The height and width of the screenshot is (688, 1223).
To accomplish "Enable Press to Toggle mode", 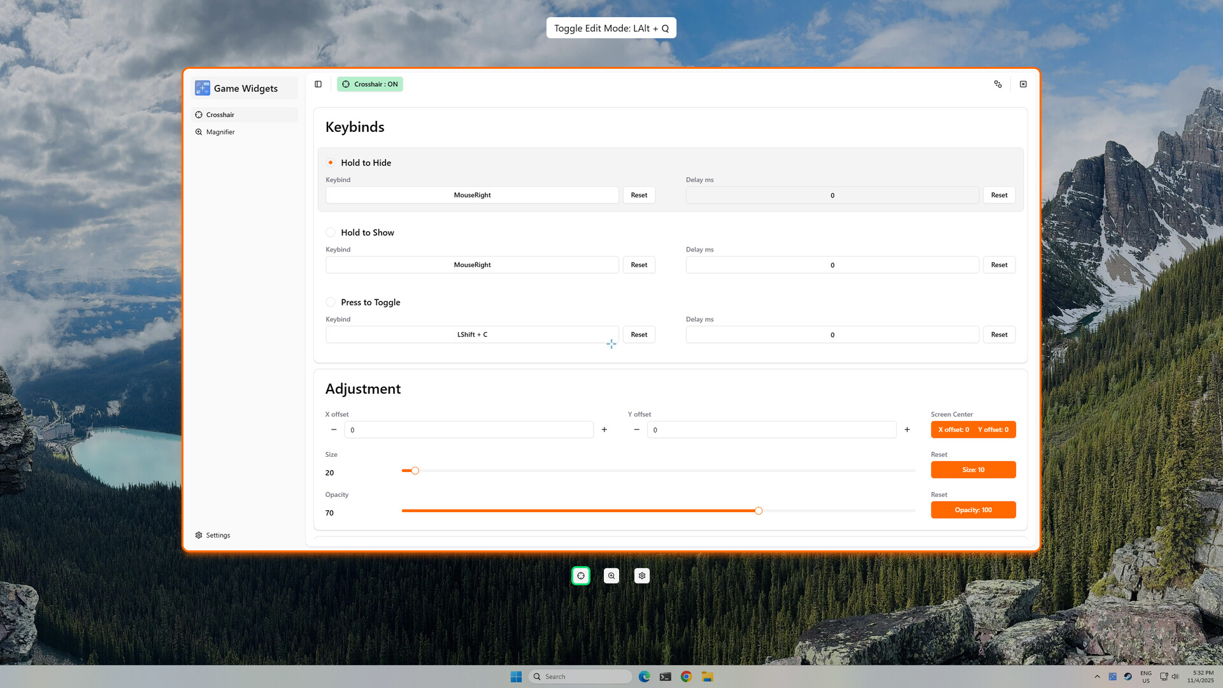I will point(331,302).
